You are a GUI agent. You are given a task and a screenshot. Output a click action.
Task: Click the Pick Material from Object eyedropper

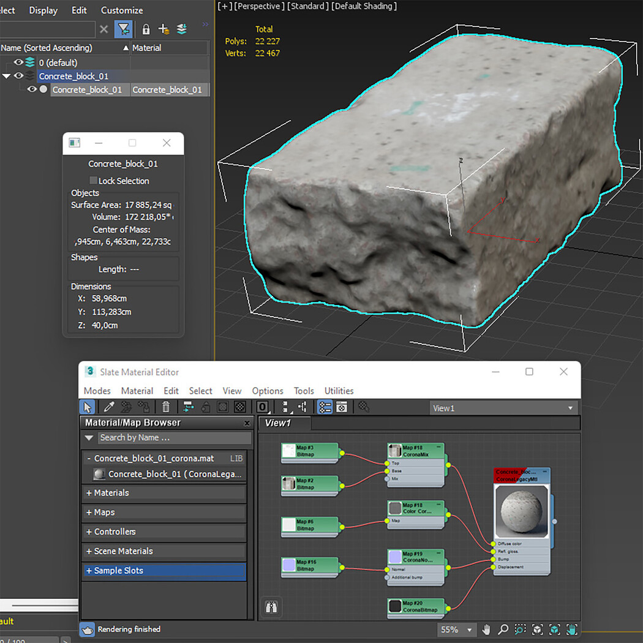pos(109,407)
